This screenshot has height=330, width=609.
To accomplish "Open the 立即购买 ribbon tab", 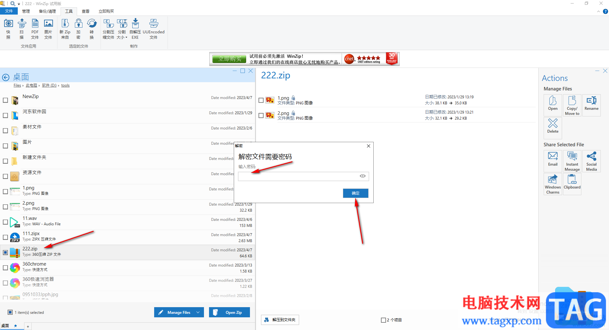I will 106,11.
